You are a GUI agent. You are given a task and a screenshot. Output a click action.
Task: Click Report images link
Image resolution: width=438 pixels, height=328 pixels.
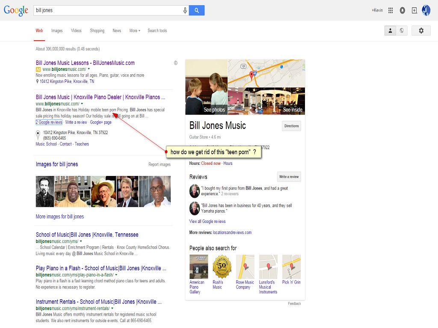tap(160, 164)
